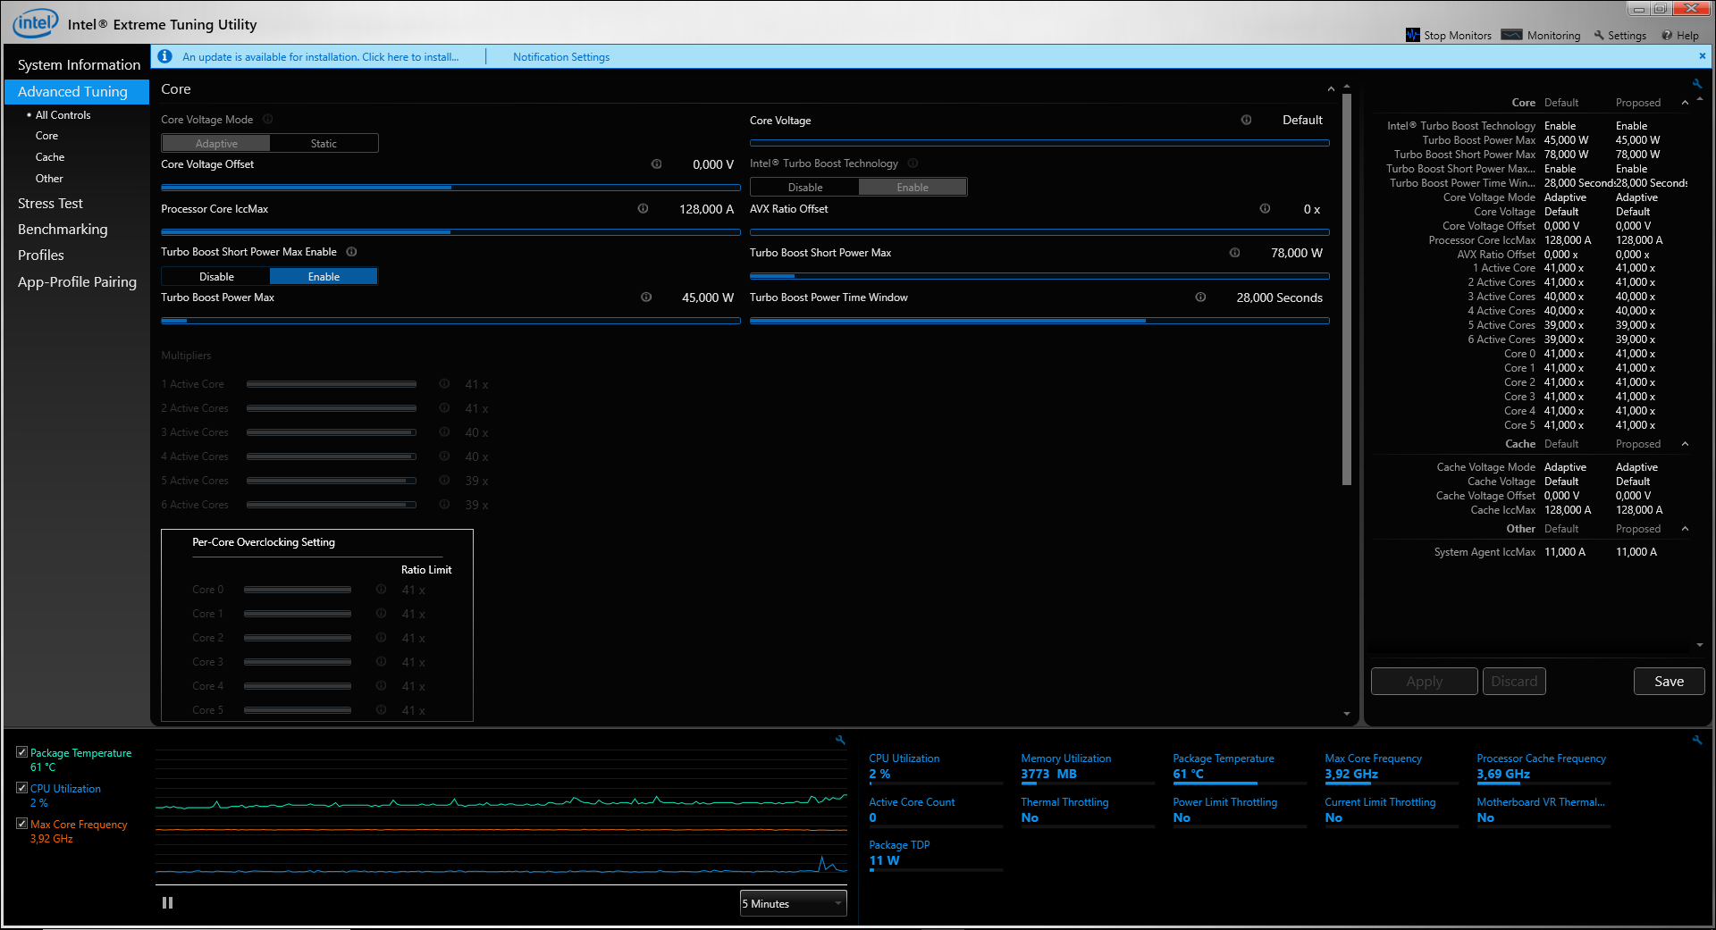Click the wrench icon above the proposed settings panel

click(x=1696, y=84)
